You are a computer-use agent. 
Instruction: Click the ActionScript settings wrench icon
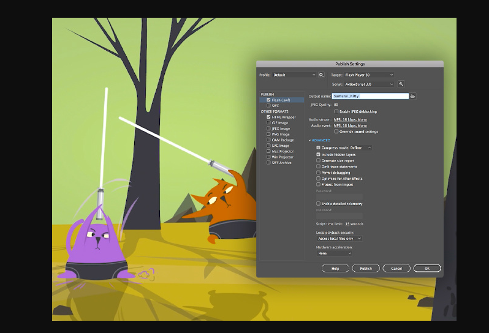click(x=401, y=84)
